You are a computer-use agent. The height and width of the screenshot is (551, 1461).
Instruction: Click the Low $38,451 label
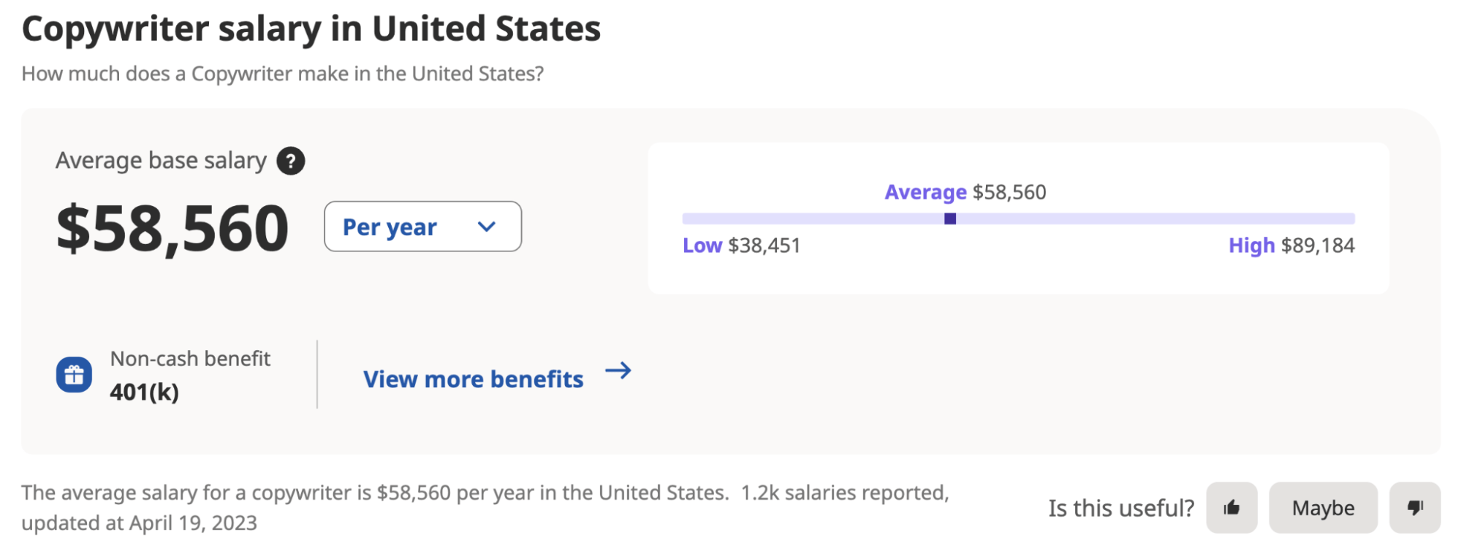click(x=741, y=246)
